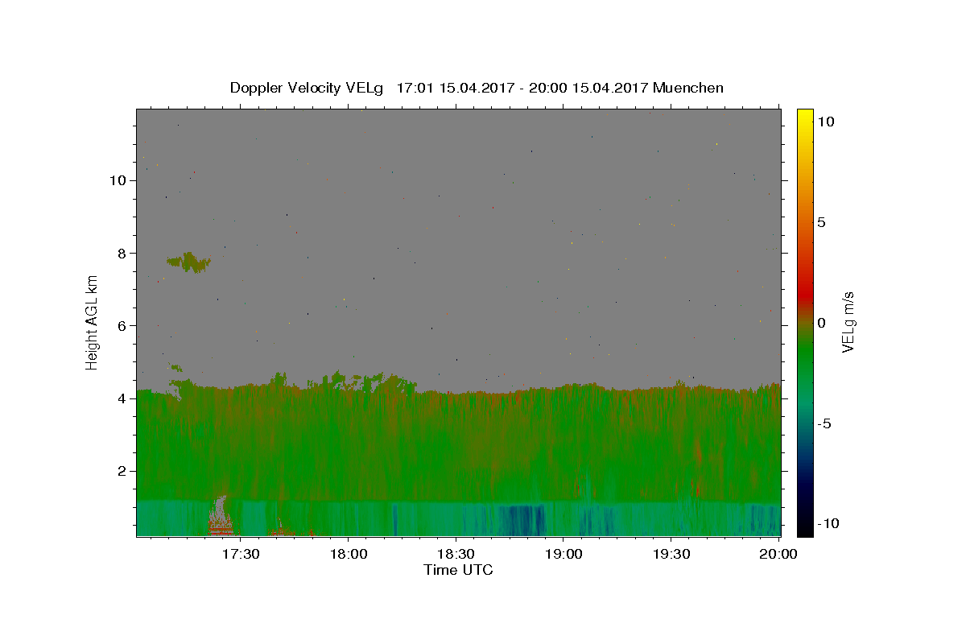
Task: Click the 20:00 time axis label
Action: pyautogui.click(x=778, y=555)
